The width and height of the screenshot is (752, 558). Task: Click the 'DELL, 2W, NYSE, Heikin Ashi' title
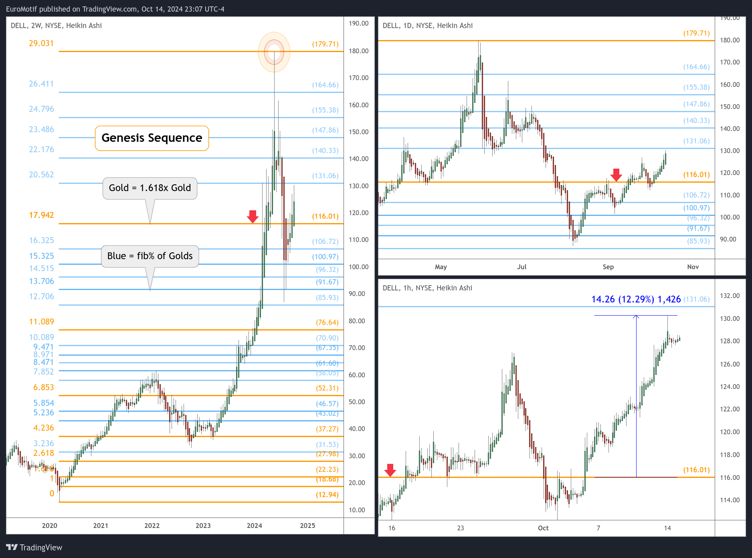56,26
